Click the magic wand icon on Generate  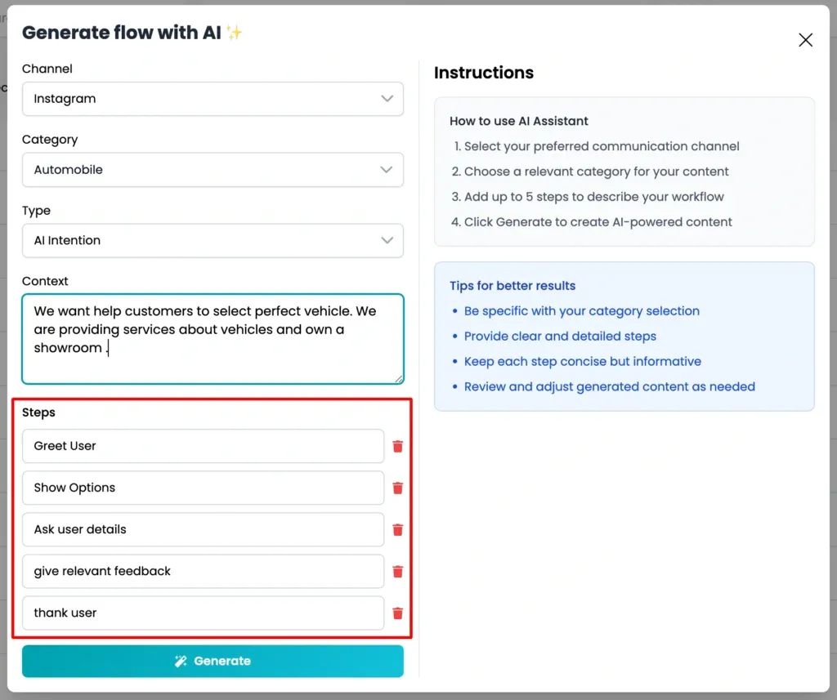pos(181,661)
